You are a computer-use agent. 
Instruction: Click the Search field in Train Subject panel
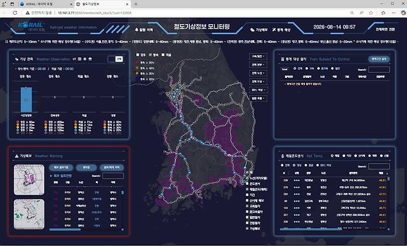click(379, 70)
